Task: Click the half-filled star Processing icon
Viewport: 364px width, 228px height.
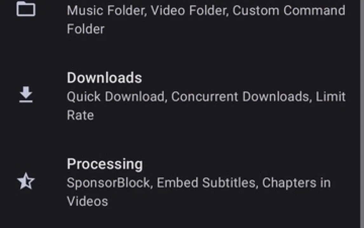Action: point(26,182)
